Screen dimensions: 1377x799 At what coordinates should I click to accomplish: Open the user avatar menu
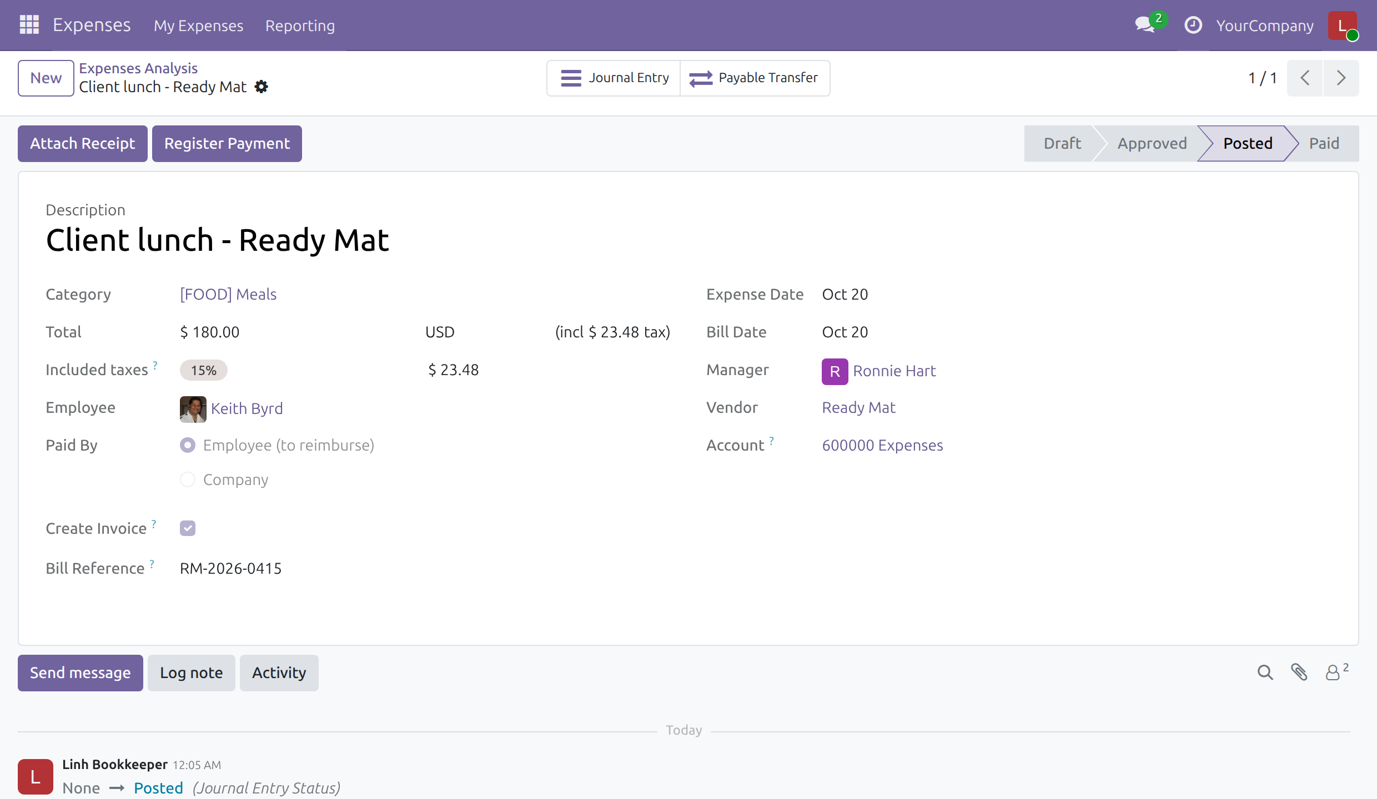[1343, 26]
